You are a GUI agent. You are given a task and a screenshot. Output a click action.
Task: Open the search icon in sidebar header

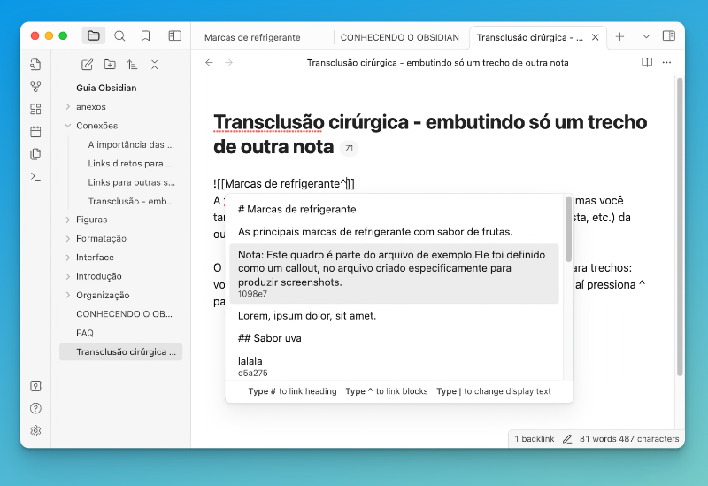point(119,35)
